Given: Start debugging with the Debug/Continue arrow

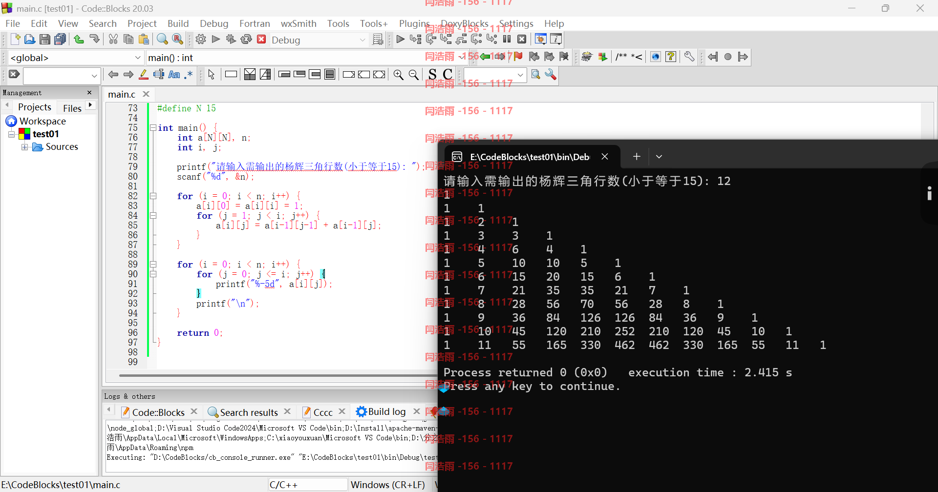Looking at the screenshot, I should pos(401,40).
